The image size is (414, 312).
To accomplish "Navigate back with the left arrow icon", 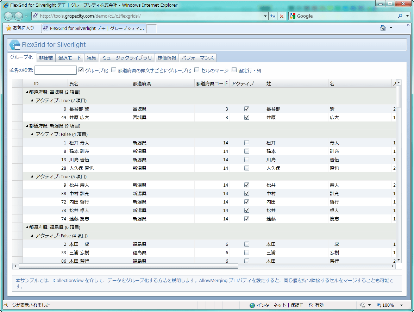I will 8,16.
